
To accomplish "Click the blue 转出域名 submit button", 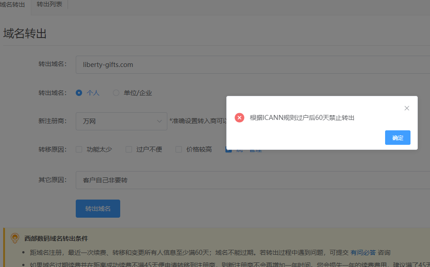I will (98, 209).
